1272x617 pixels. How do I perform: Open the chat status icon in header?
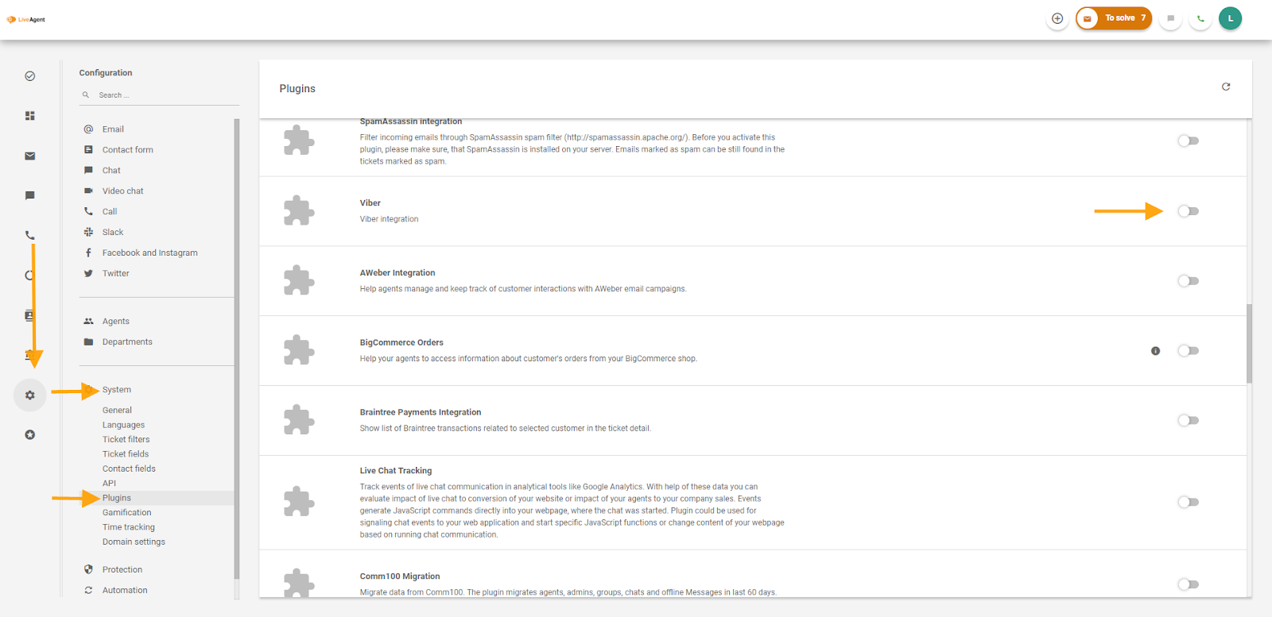1170,18
